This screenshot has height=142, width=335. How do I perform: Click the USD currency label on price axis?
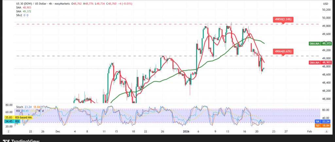point(326,4)
